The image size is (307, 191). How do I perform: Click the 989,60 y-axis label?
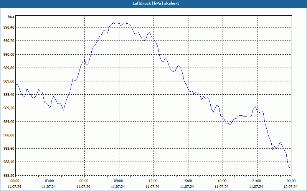pyautogui.click(x=9, y=81)
